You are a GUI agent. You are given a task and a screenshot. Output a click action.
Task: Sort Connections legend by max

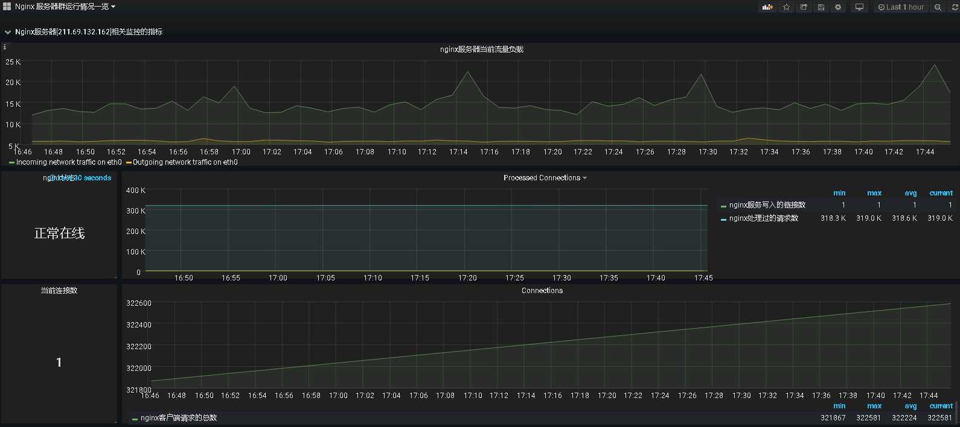(x=874, y=406)
